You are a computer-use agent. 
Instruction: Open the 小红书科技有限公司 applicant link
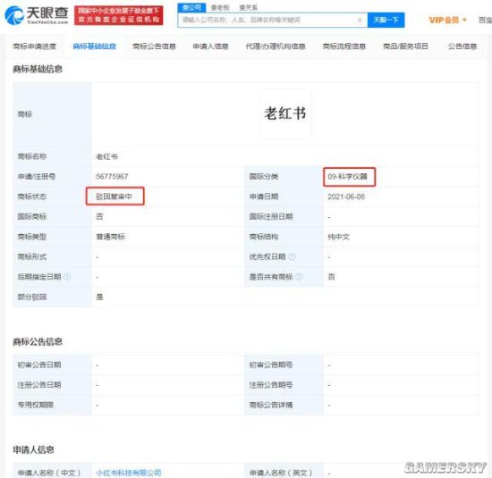pos(129,473)
